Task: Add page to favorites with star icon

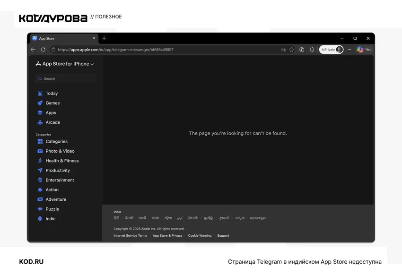Action: coord(291,50)
